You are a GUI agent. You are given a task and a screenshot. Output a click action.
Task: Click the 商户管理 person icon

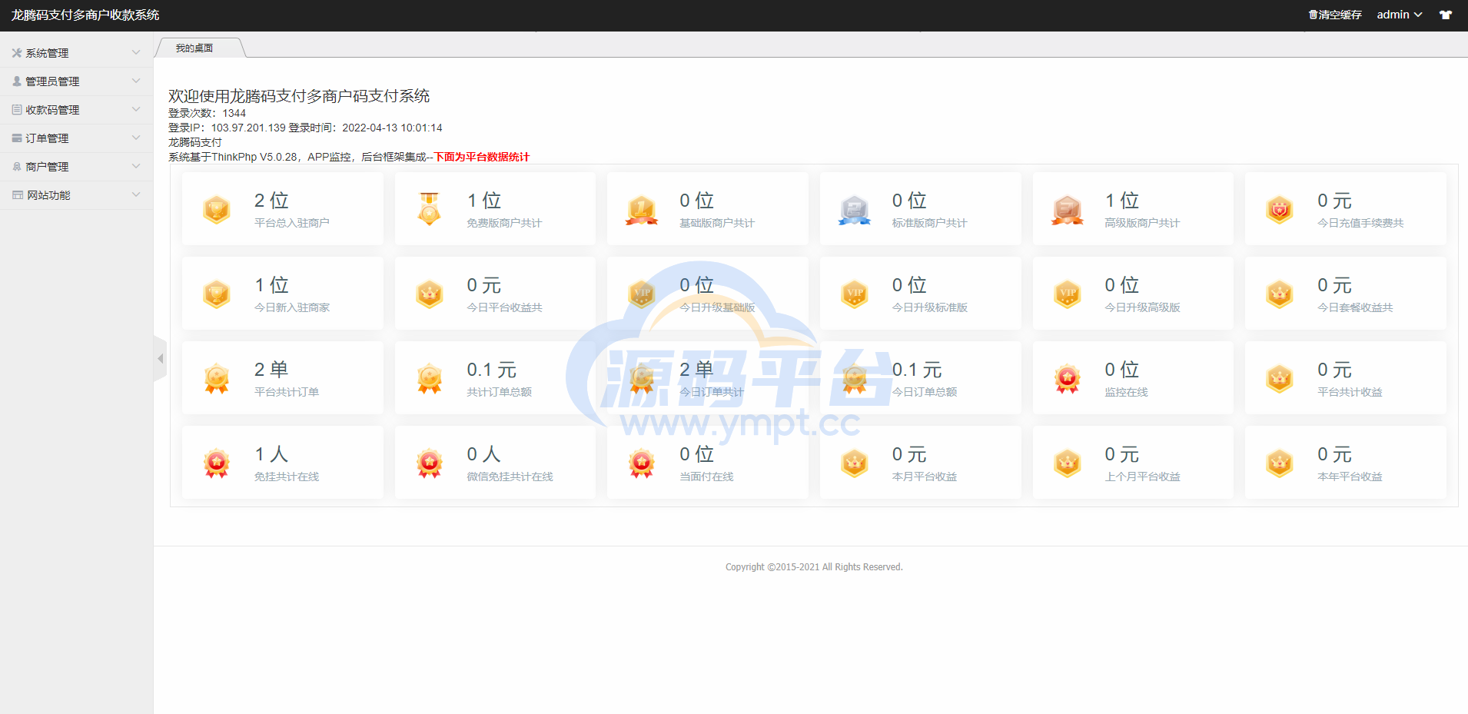(17, 167)
